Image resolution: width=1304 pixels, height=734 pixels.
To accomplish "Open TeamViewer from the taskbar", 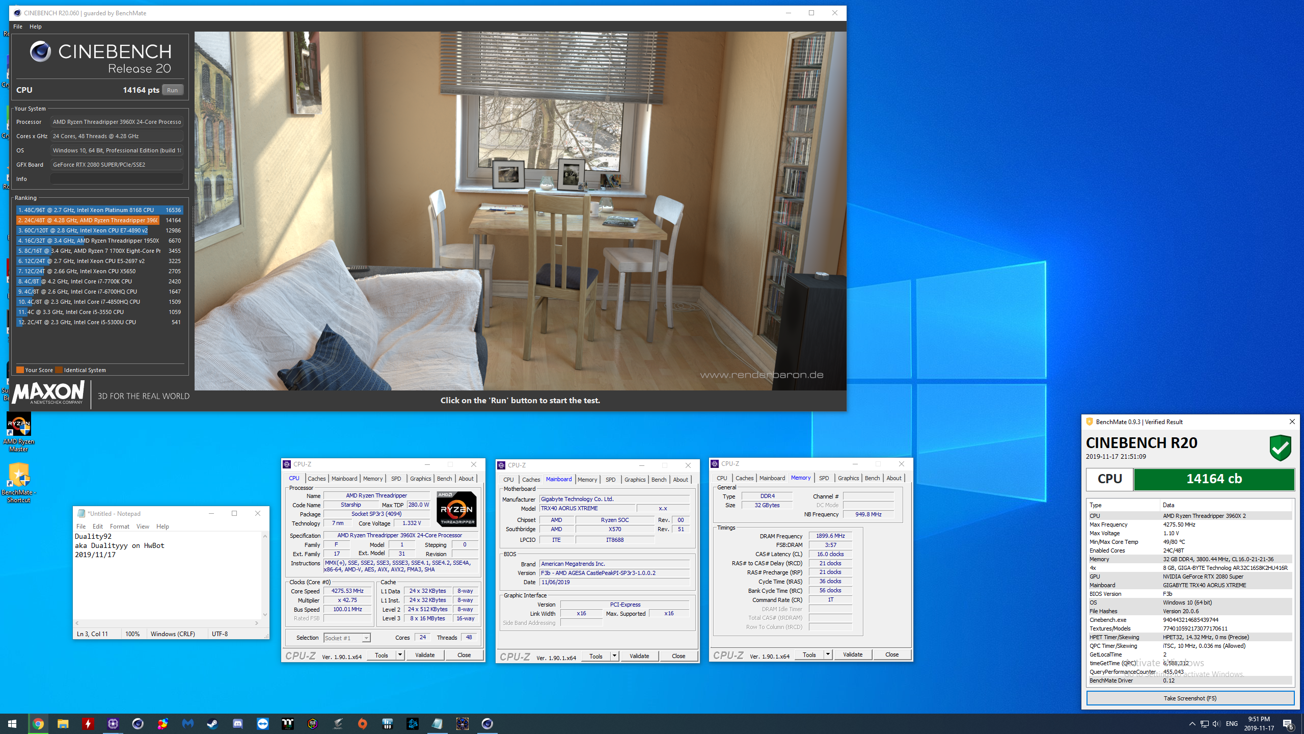I will coord(263,723).
